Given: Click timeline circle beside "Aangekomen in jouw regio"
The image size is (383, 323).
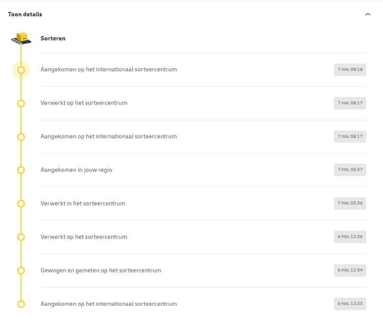Looking at the screenshot, I should click(21, 170).
